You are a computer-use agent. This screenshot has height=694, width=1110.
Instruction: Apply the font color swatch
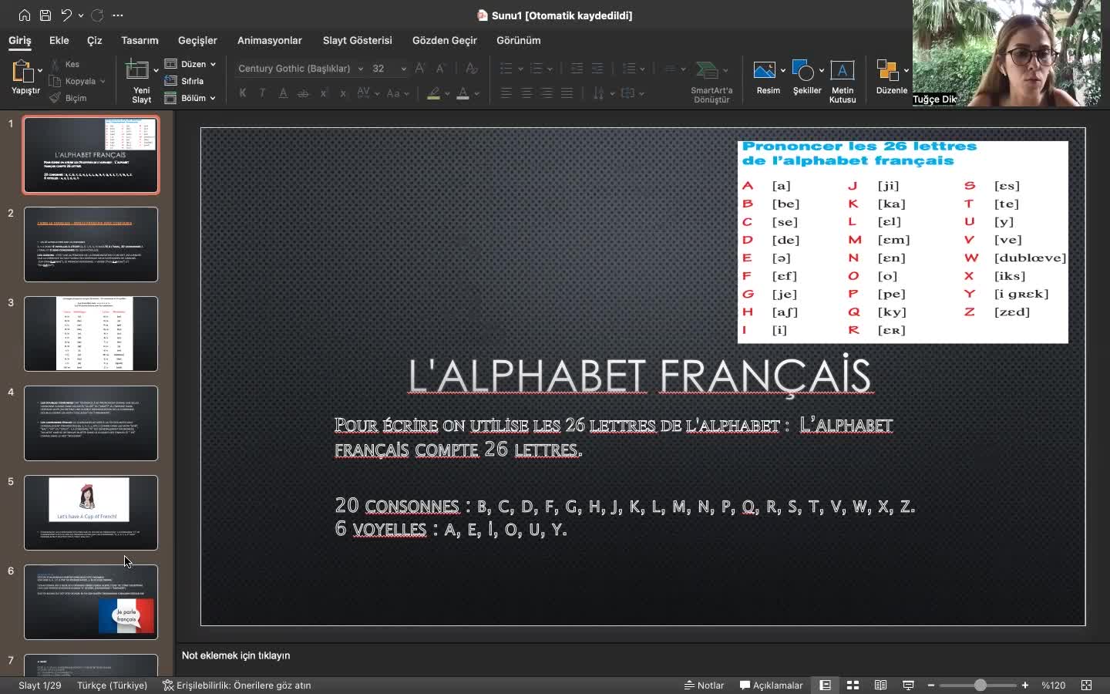462,93
